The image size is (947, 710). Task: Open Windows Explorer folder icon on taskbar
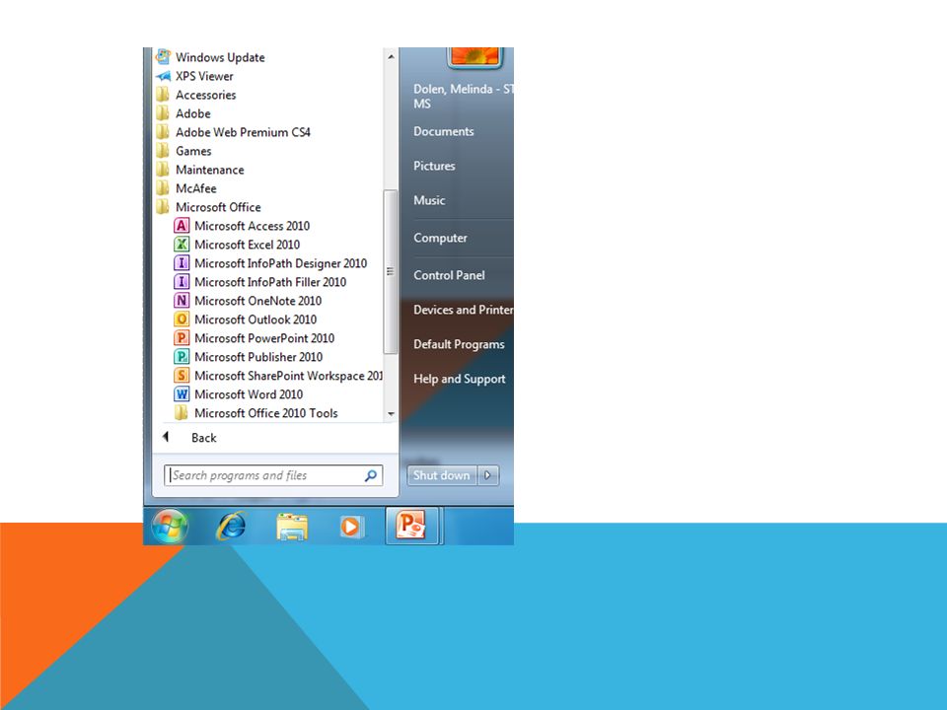pyautogui.click(x=292, y=527)
